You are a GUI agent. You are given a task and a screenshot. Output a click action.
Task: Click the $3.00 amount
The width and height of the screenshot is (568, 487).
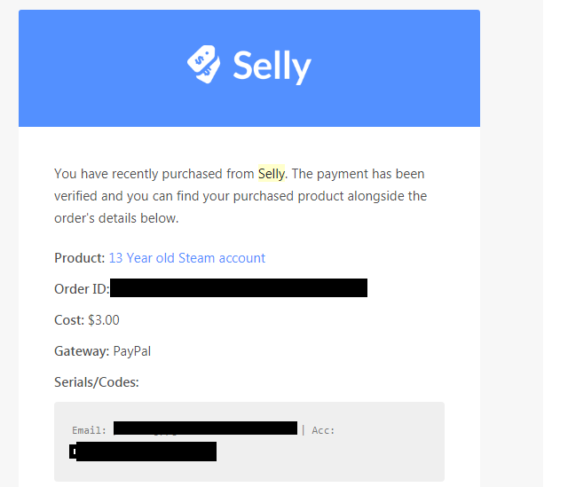point(104,320)
